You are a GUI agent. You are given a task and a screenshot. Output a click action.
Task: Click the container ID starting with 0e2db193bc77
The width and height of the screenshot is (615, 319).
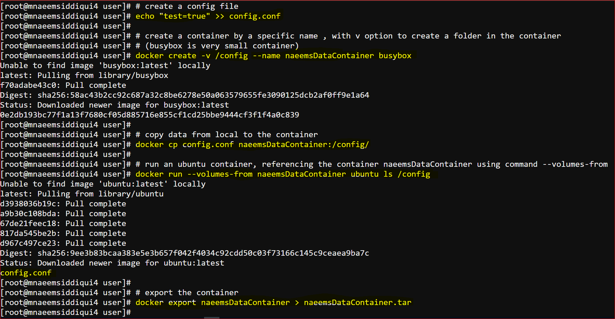coord(150,115)
